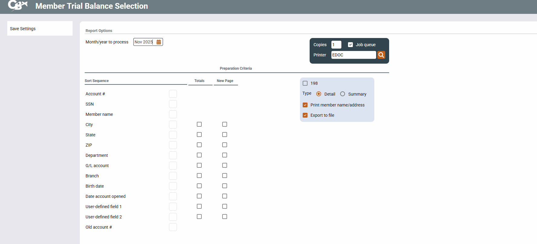This screenshot has height=244, width=537.
Task: Uncheck the Export to file option
Action: pyautogui.click(x=305, y=115)
